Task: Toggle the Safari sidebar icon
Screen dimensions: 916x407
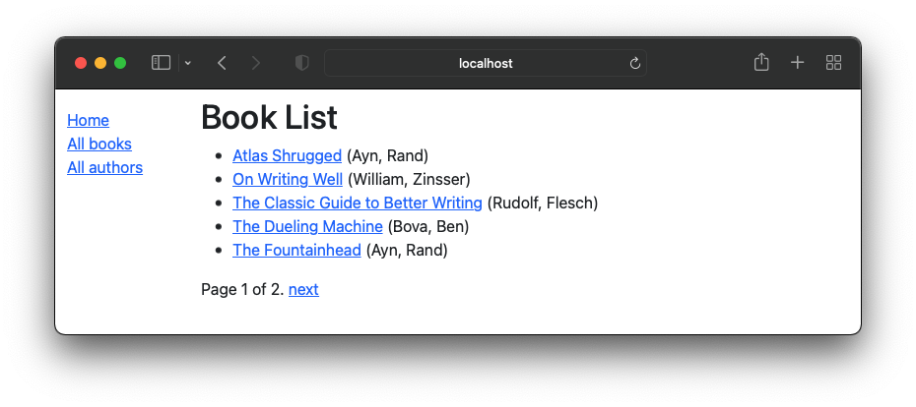Action: 161,63
